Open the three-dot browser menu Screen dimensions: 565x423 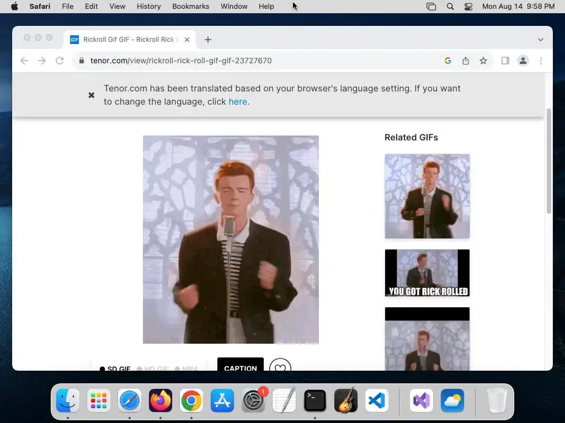pyautogui.click(x=541, y=61)
